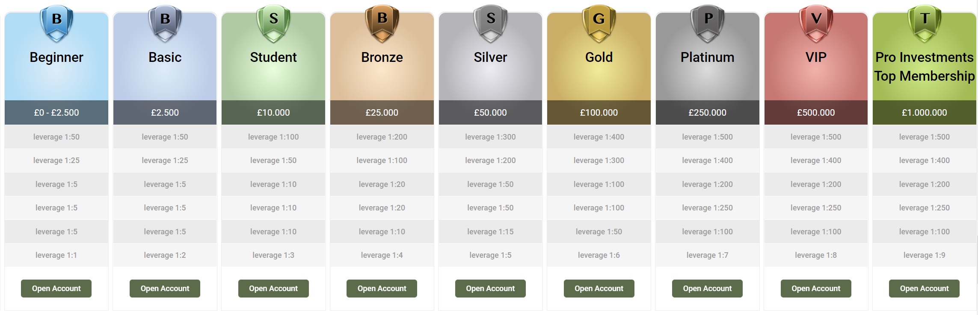Click the Bronze shield badge icon
978x315 pixels.
tap(382, 23)
